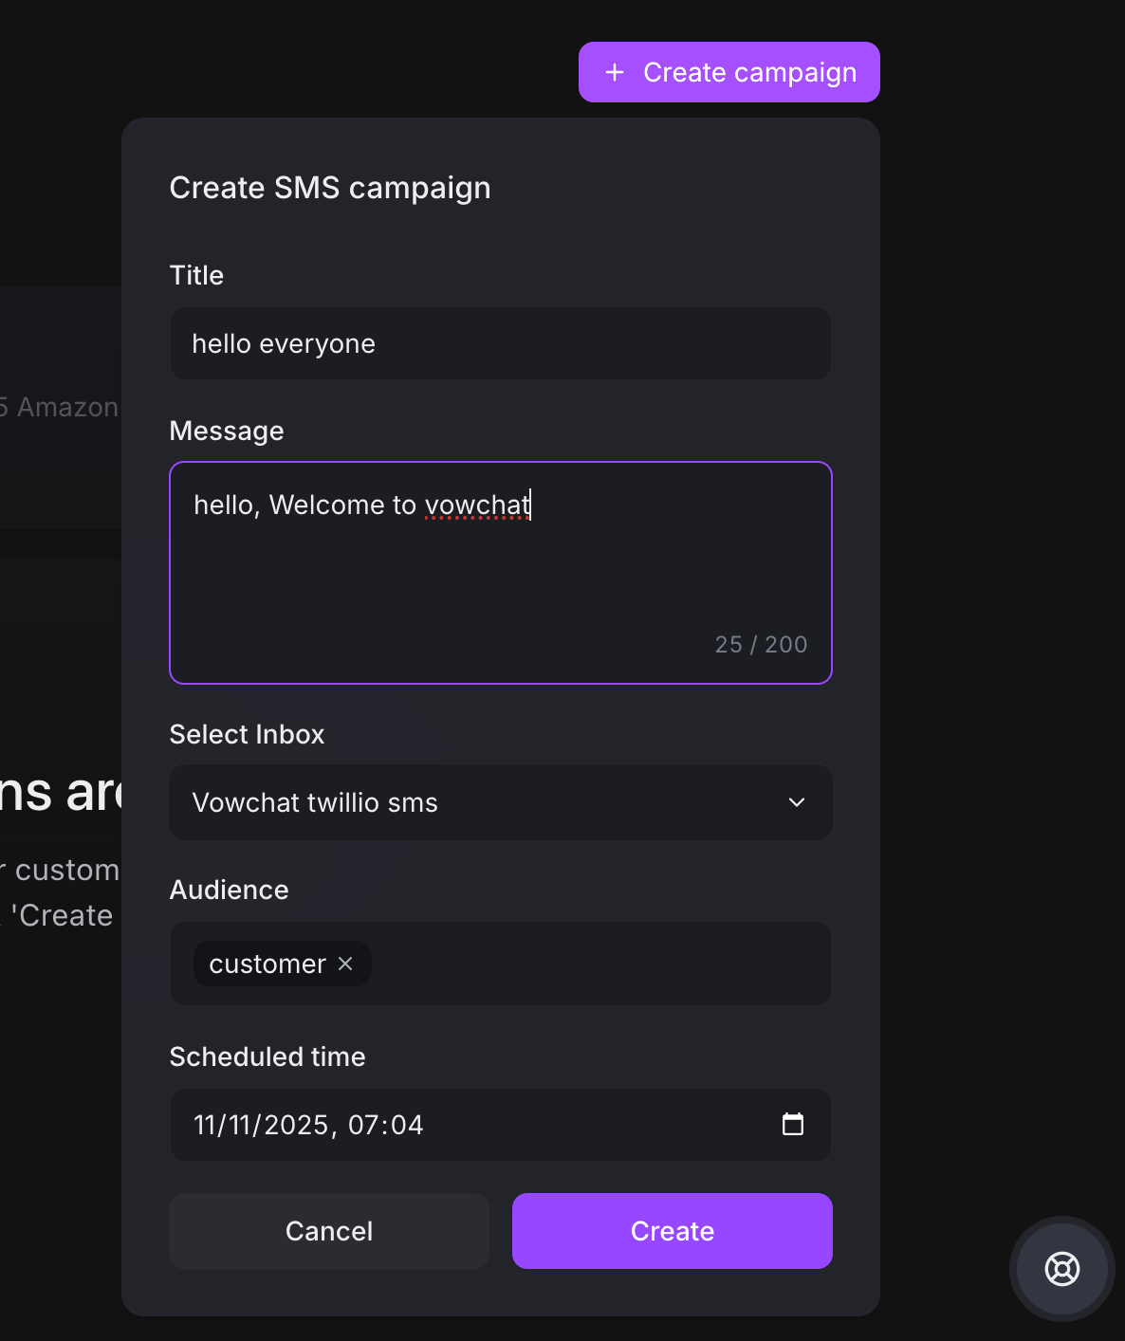The width and height of the screenshot is (1125, 1341).
Task: Remove the customer audience tag
Action: pyautogui.click(x=345, y=964)
